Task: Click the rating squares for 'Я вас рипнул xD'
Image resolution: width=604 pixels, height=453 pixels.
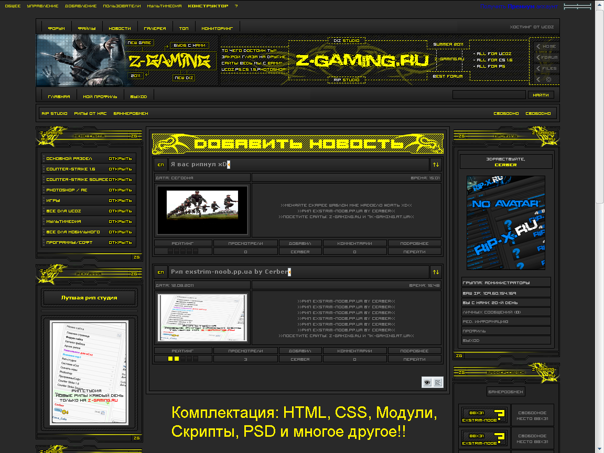Action: pyautogui.click(x=183, y=252)
